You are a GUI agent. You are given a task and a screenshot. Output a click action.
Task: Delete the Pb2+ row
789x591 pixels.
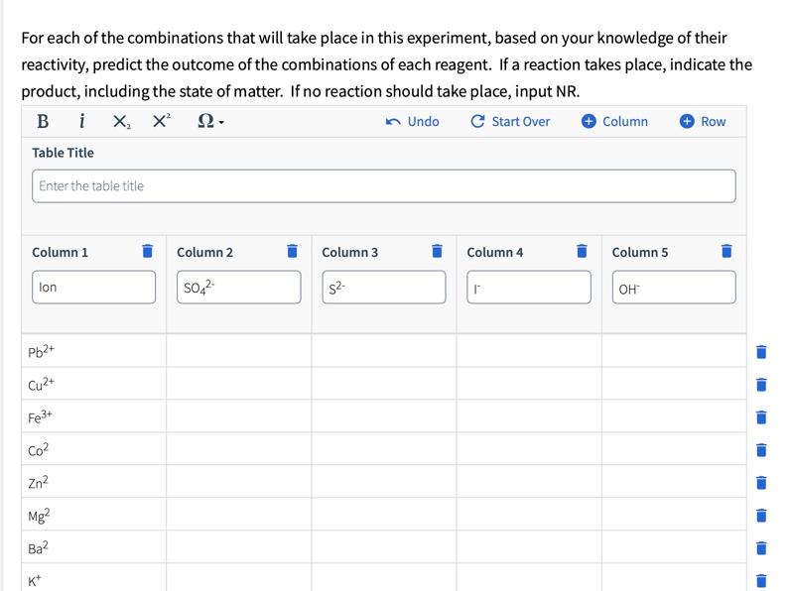761,351
